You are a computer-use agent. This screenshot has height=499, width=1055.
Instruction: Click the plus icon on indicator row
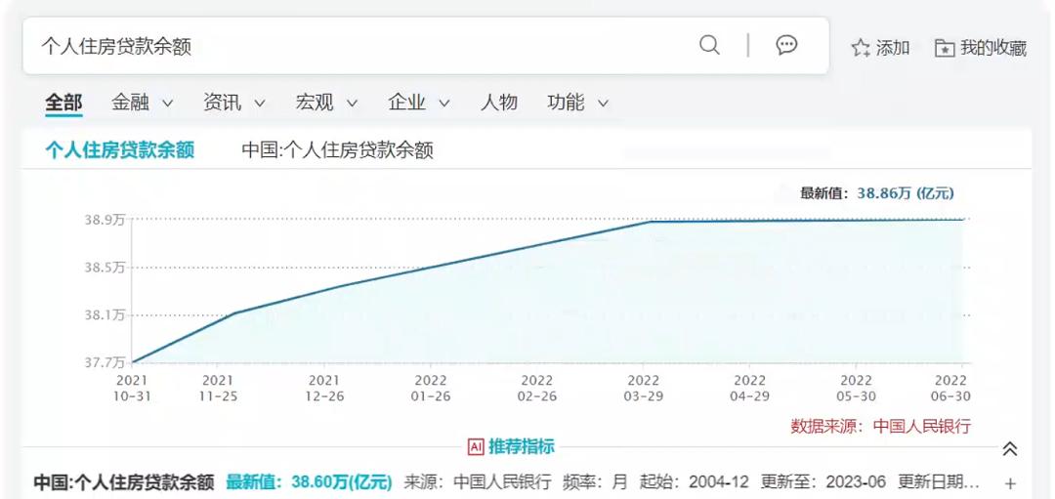(x=1010, y=482)
